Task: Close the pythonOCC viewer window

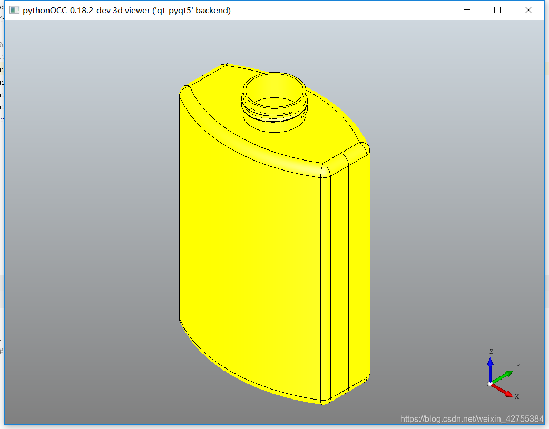Action: click(x=528, y=11)
